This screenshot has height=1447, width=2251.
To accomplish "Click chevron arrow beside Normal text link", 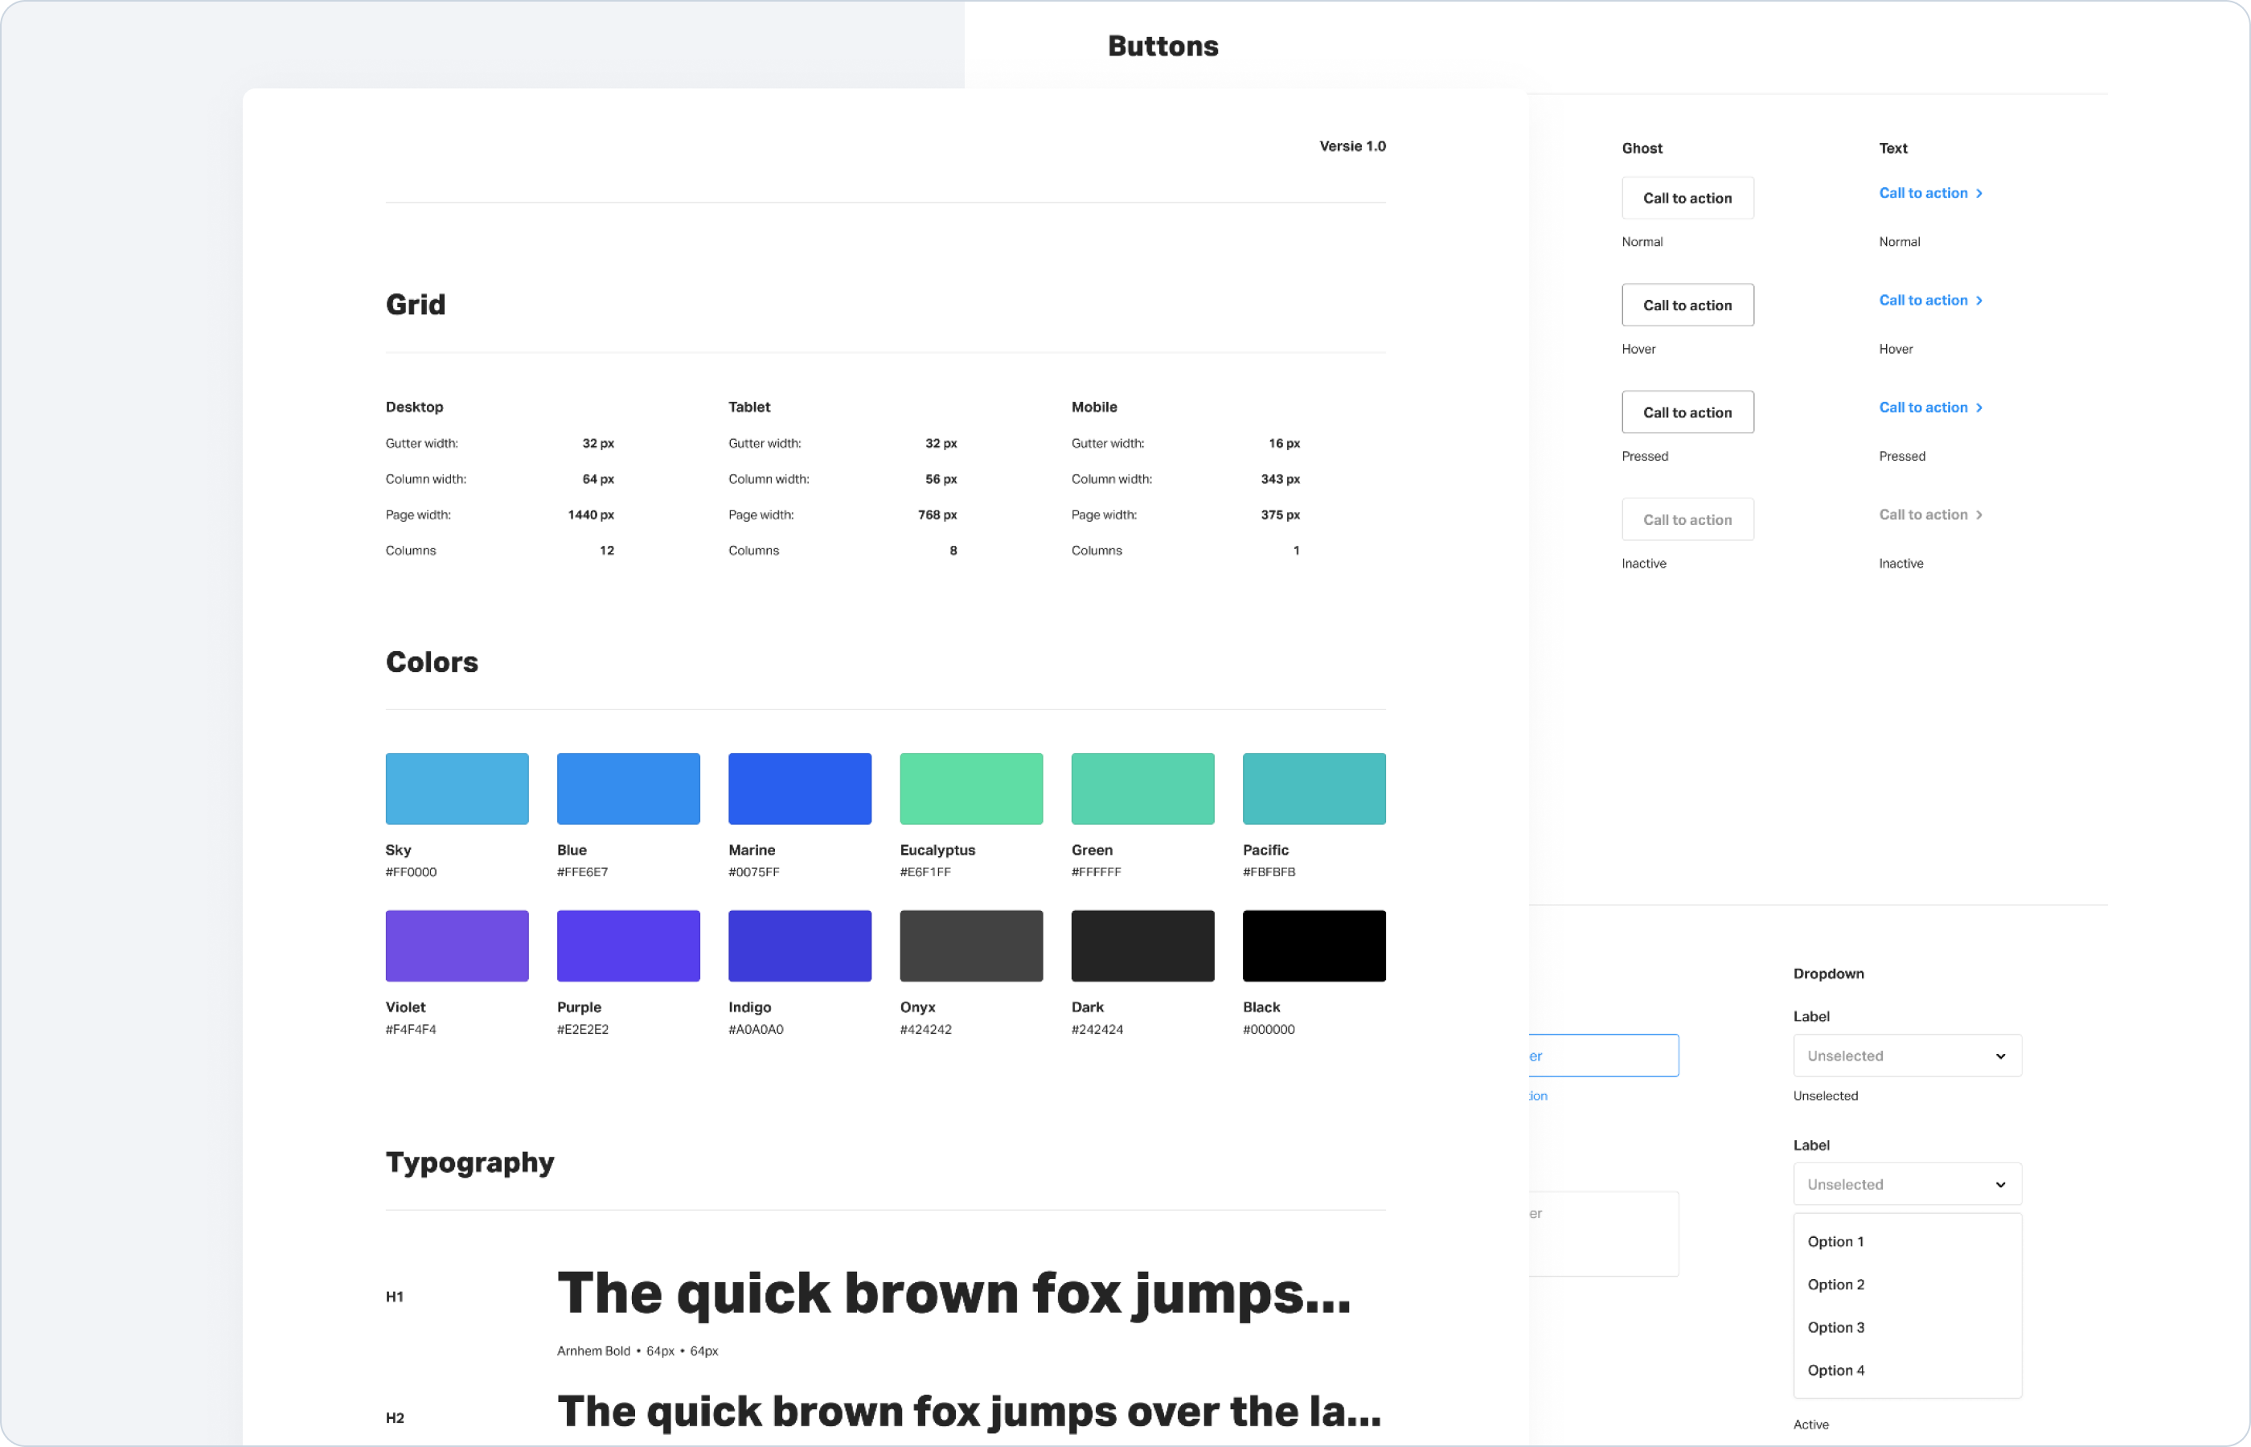I will tap(1978, 194).
